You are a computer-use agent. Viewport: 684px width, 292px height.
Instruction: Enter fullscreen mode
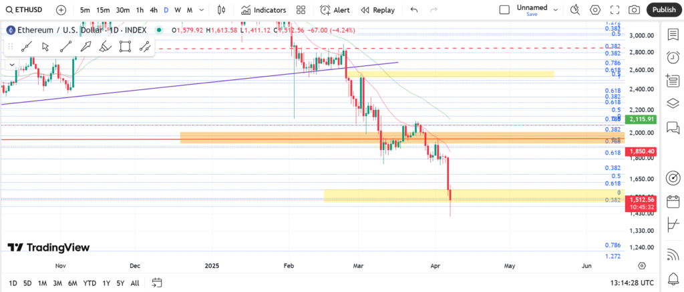pos(615,10)
